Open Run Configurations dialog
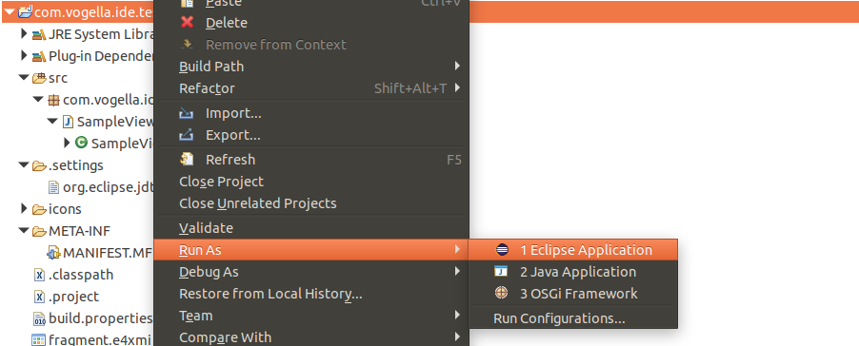The height and width of the screenshot is (346, 859). (x=573, y=318)
